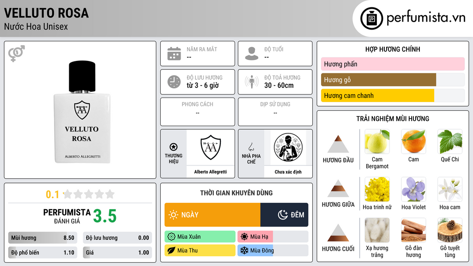Screen dimensions: 473x266
Task: Click the leaf icon beside Mùa Thu
Action: point(171,250)
